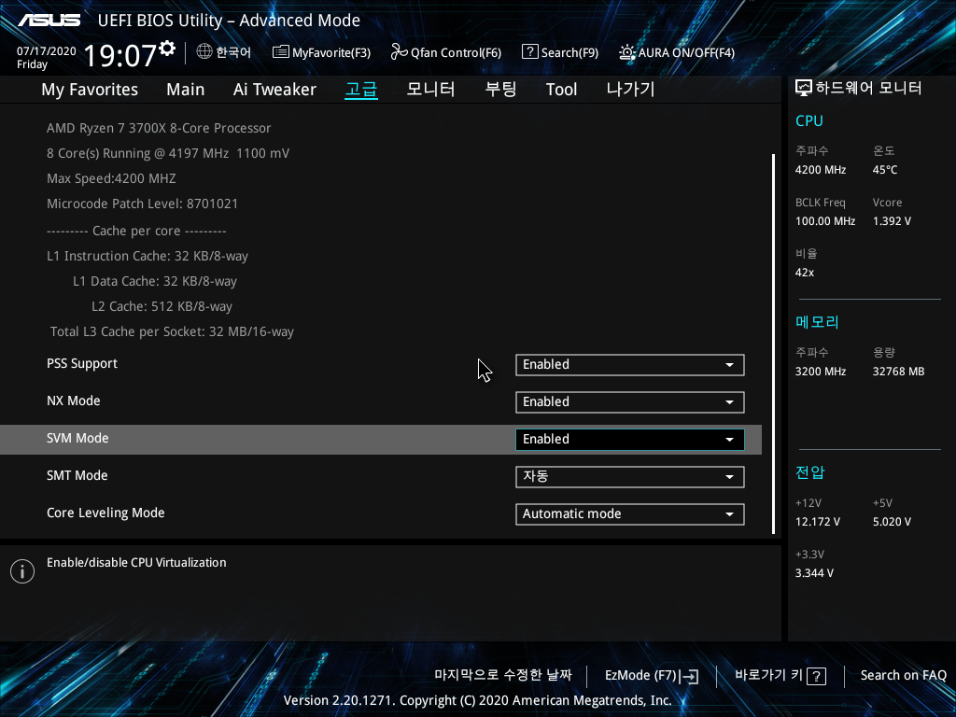Open the 모니터 tab
The width and height of the screenshot is (956, 717).
pyautogui.click(x=430, y=90)
